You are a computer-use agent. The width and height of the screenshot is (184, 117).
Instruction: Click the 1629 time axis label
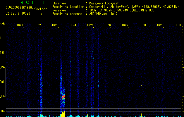(x=160, y=25)
